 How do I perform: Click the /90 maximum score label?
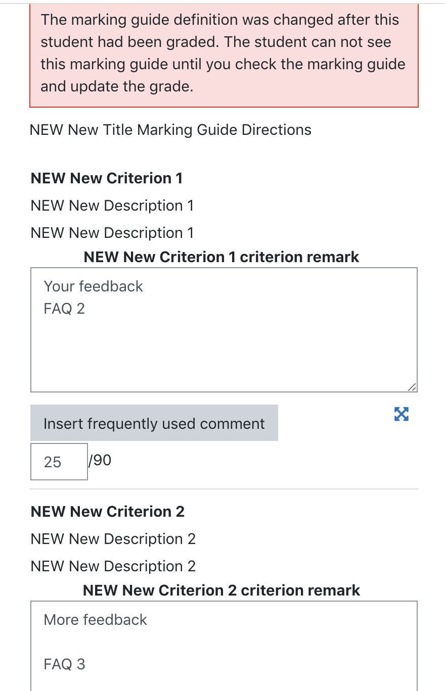[100, 460]
